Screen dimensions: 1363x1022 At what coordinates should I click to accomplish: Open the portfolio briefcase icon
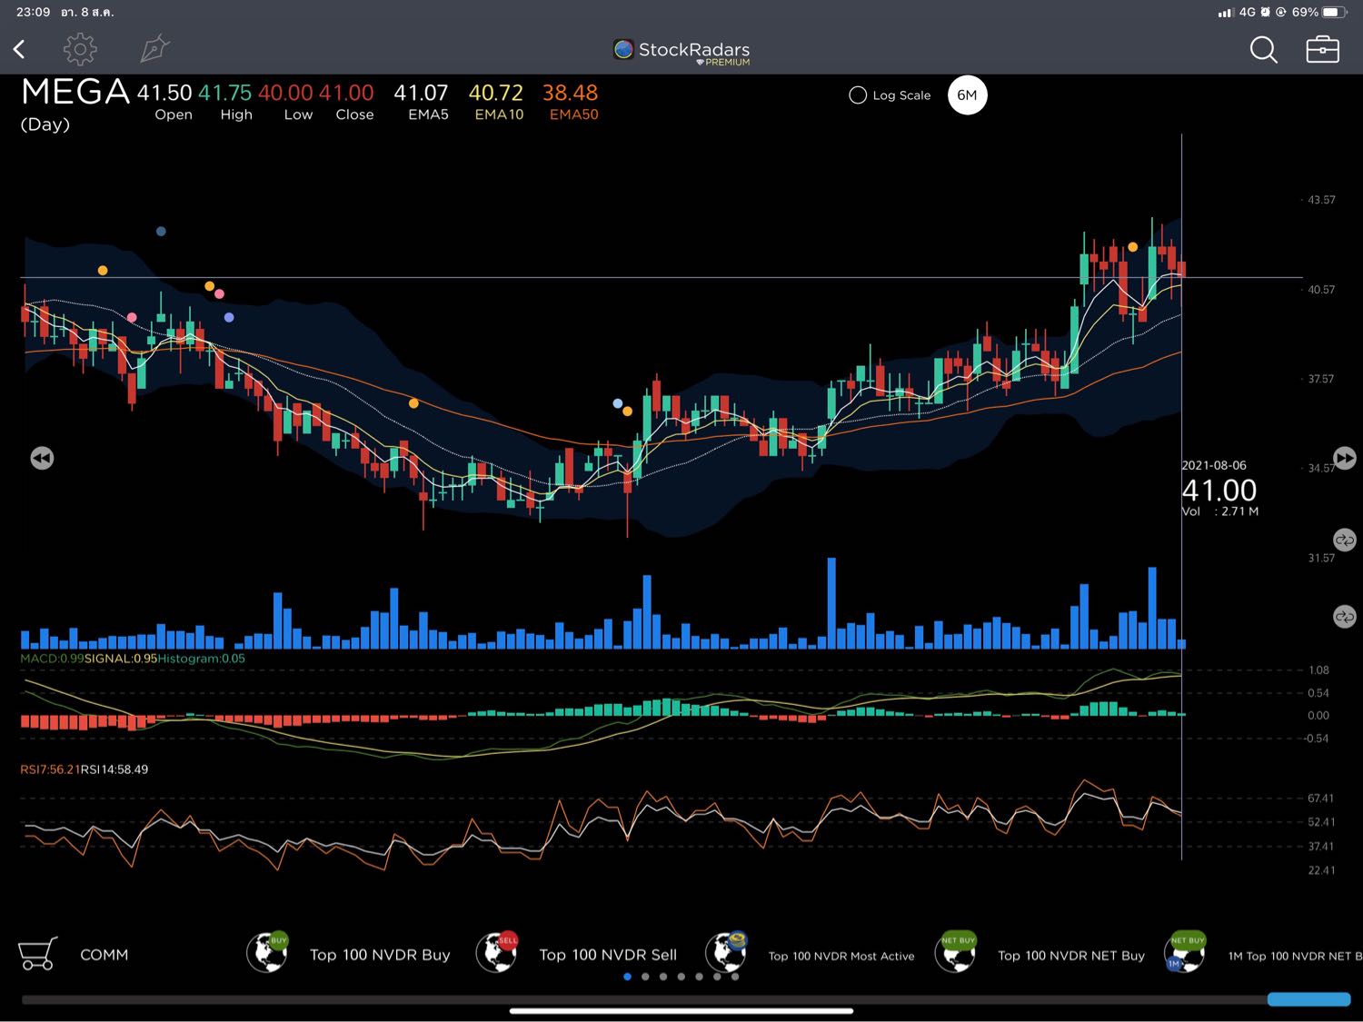tap(1322, 49)
